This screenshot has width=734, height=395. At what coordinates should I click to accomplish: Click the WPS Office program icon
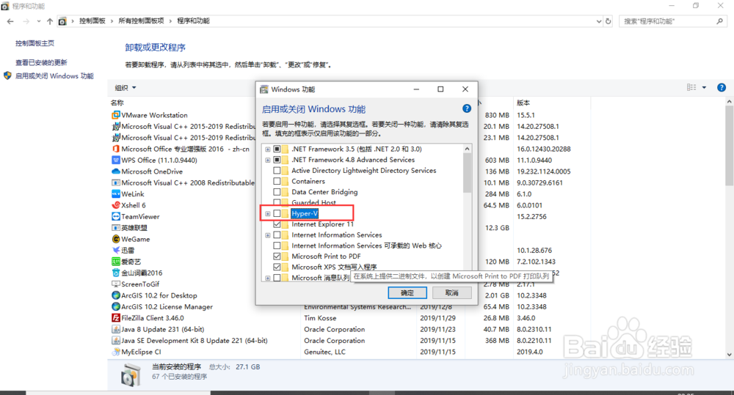pyautogui.click(x=116, y=160)
